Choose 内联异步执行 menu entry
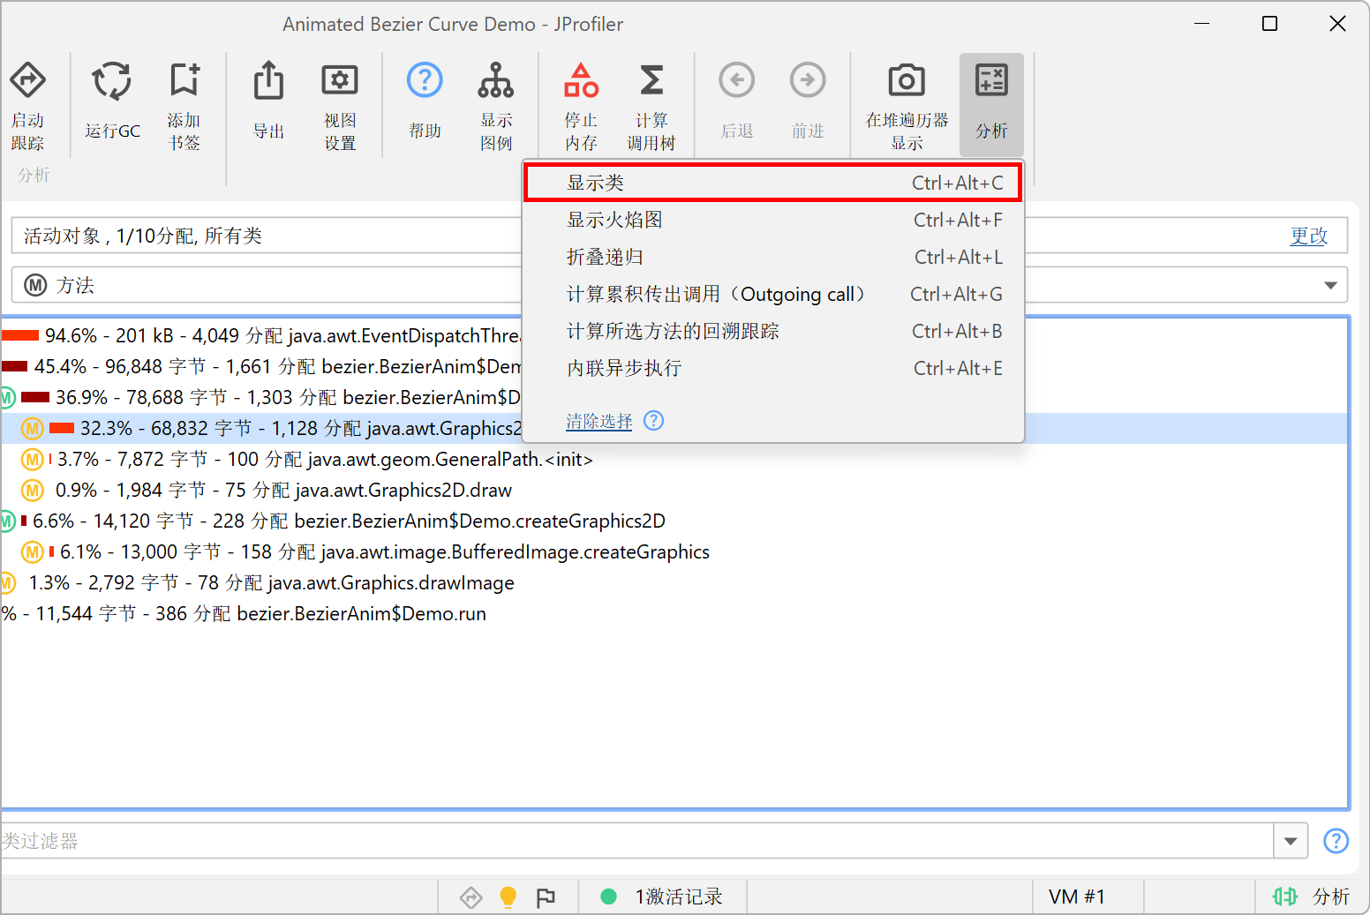Image resolution: width=1370 pixels, height=915 pixels. 772,368
